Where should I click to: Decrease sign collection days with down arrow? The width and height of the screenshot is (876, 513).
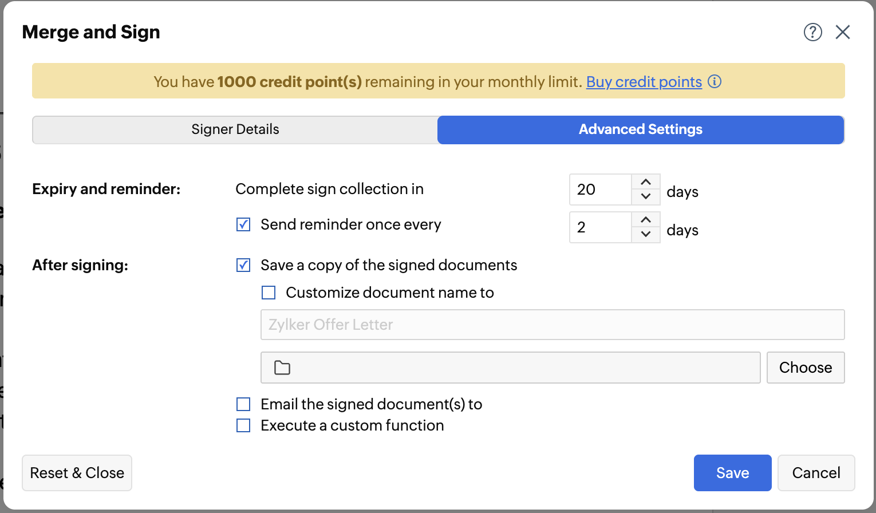646,196
